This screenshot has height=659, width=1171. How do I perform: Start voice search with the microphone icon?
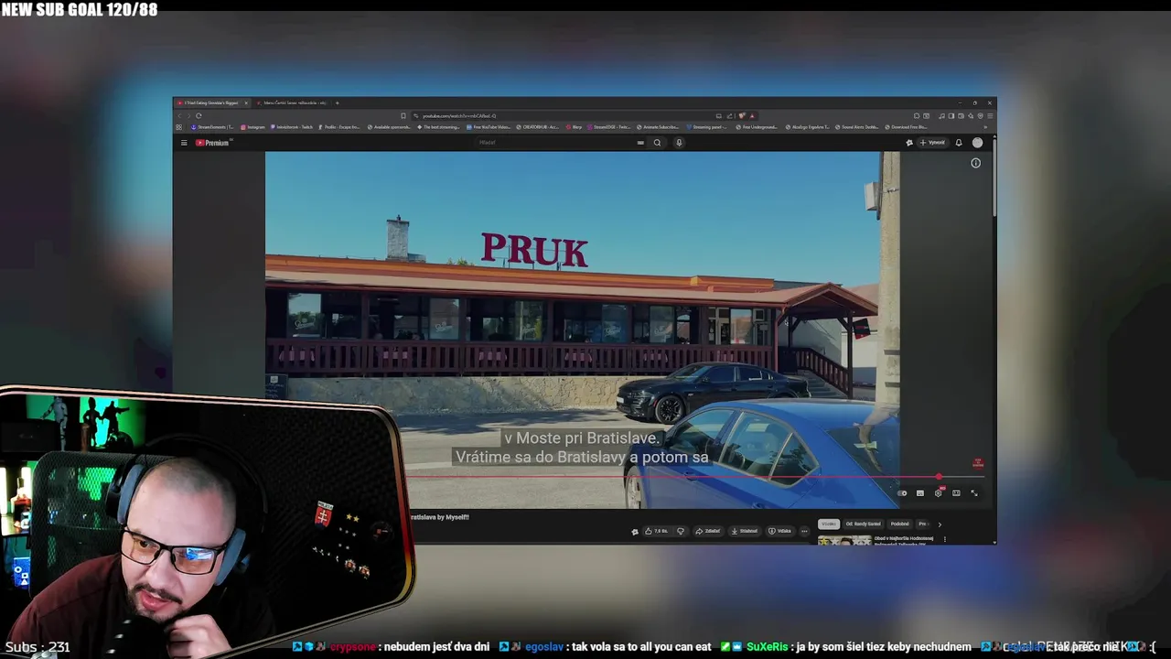pos(679,143)
